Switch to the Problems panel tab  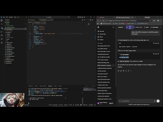tap(31, 86)
